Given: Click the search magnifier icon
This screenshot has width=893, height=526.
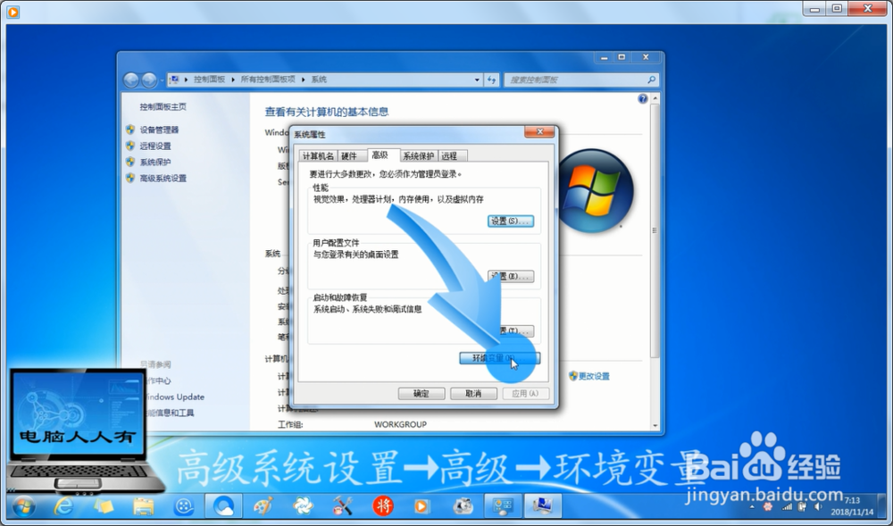Looking at the screenshot, I should [x=652, y=79].
